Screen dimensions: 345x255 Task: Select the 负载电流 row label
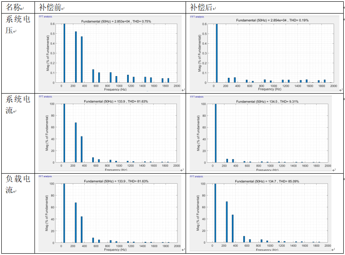[17, 184]
